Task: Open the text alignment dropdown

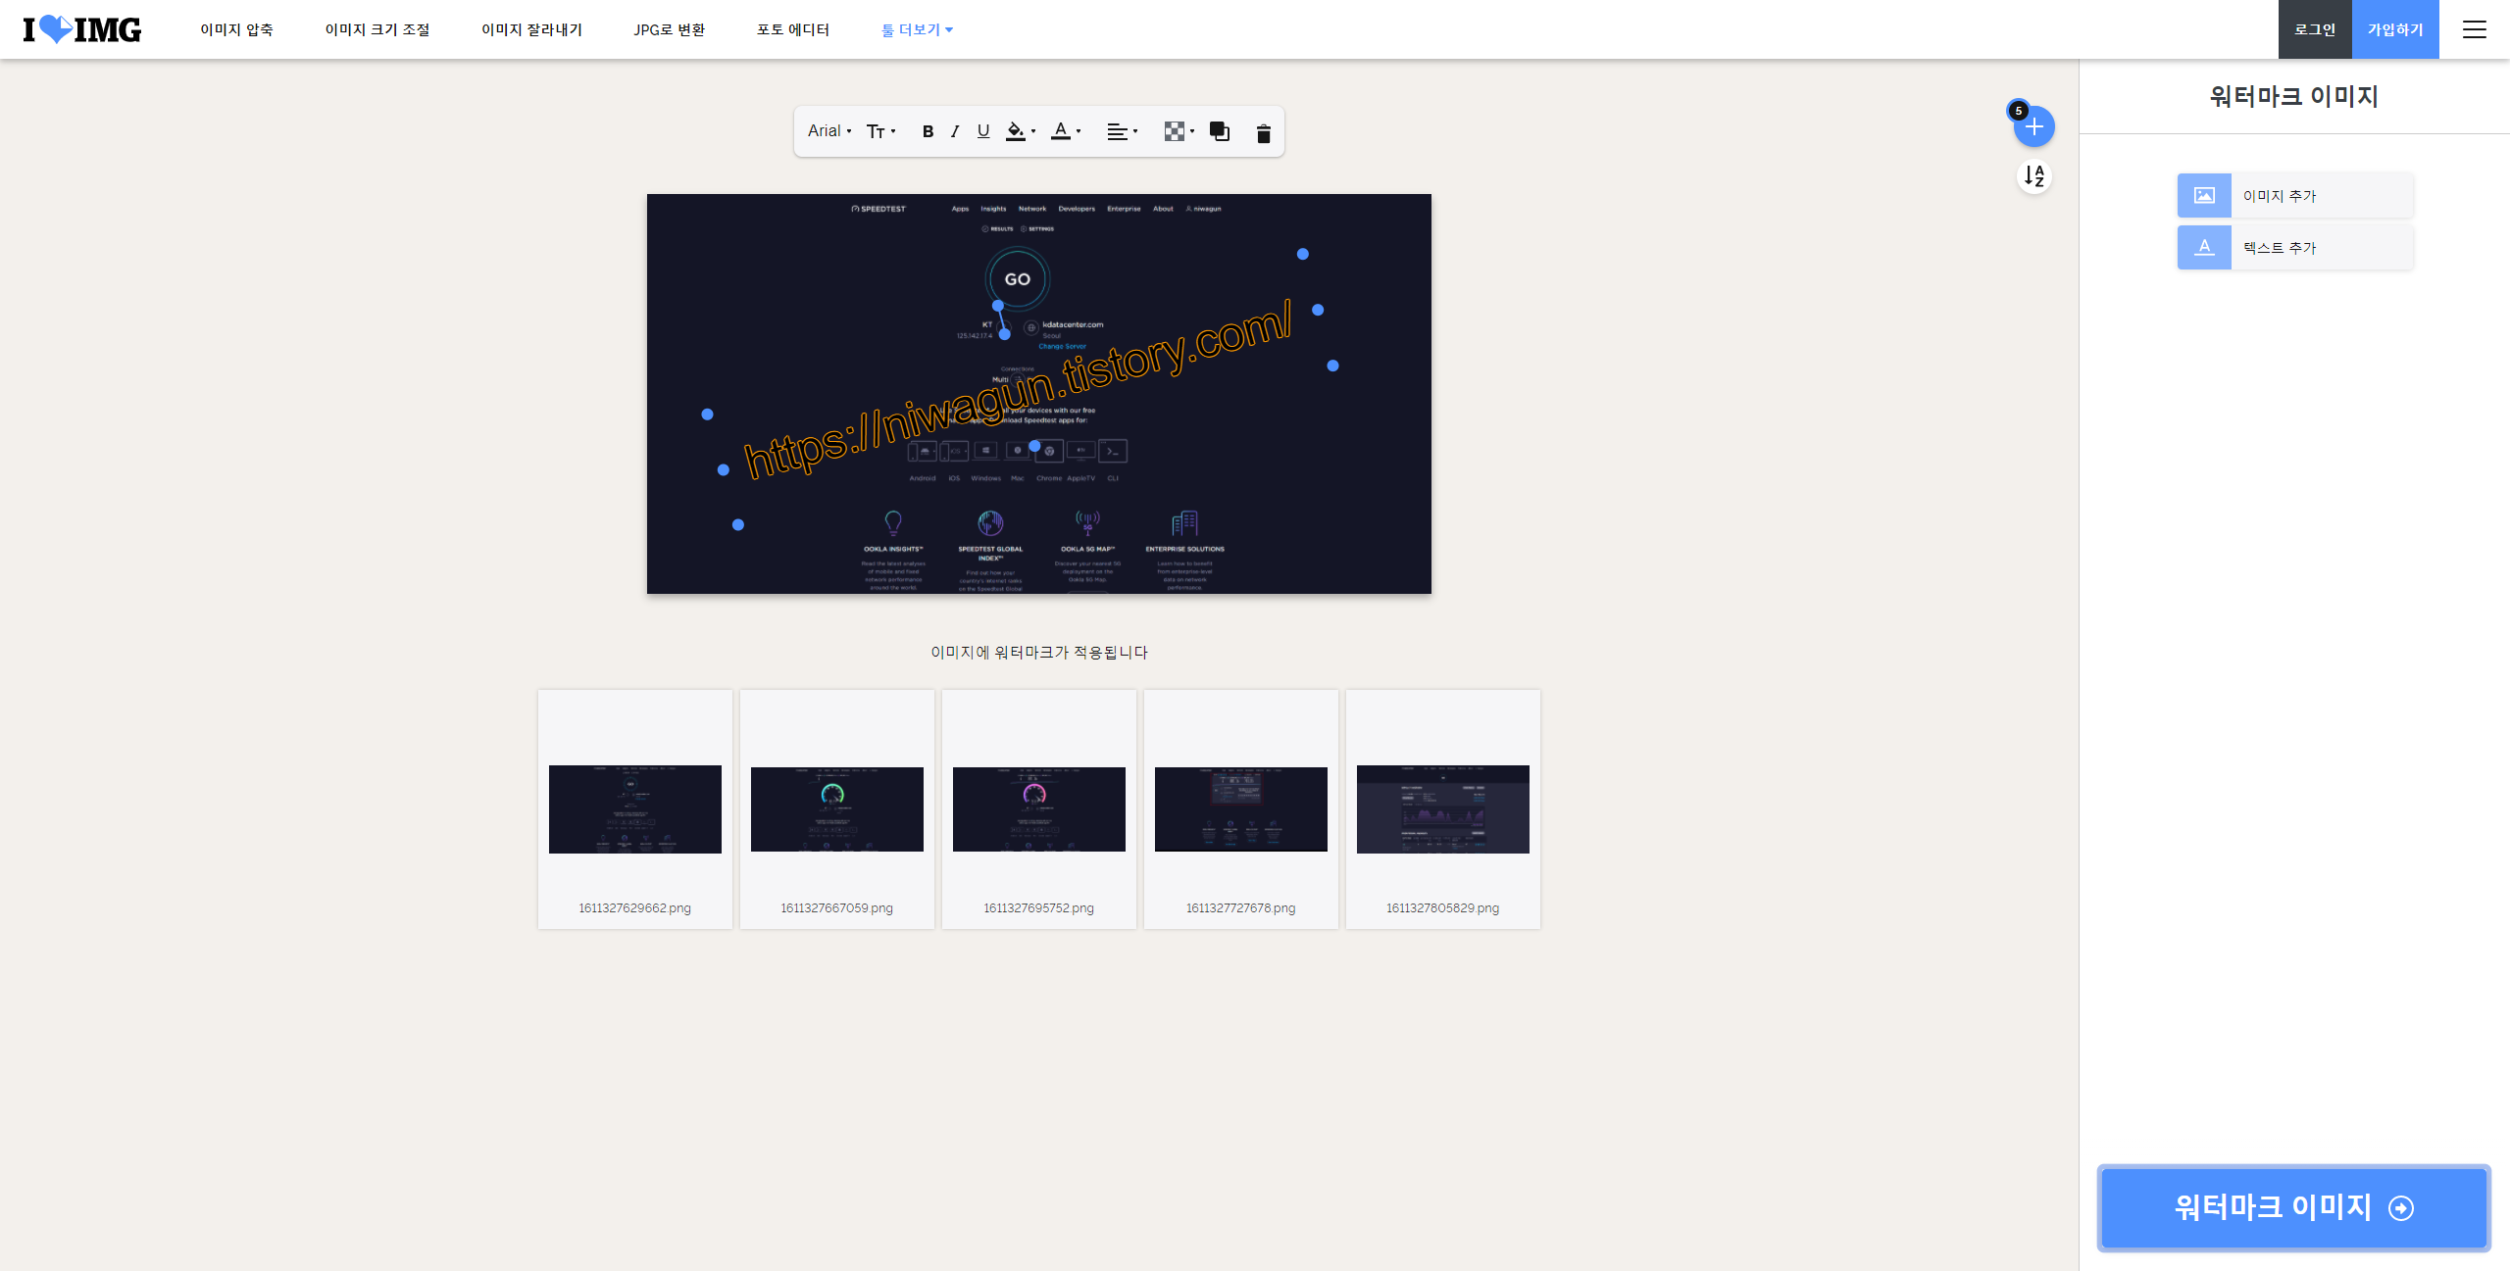Action: 1122,131
